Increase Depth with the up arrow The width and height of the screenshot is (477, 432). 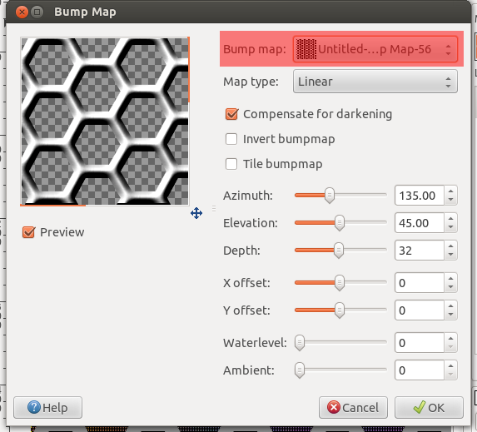coord(450,246)
